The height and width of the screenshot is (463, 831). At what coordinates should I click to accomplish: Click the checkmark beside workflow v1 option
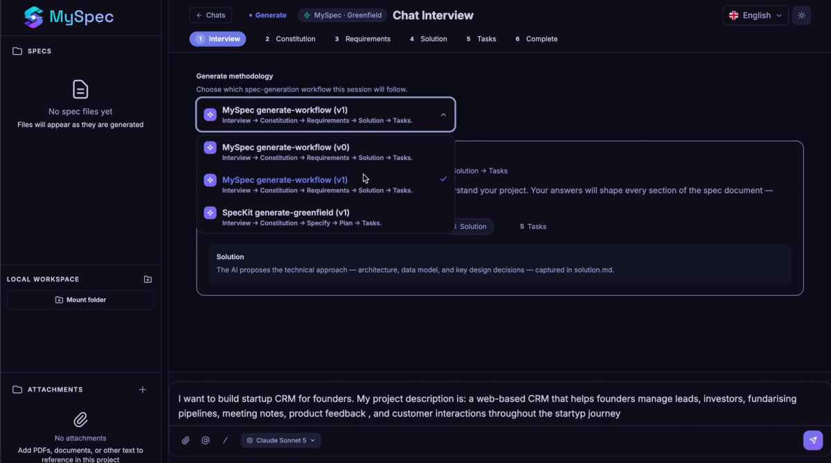point(443,179)
